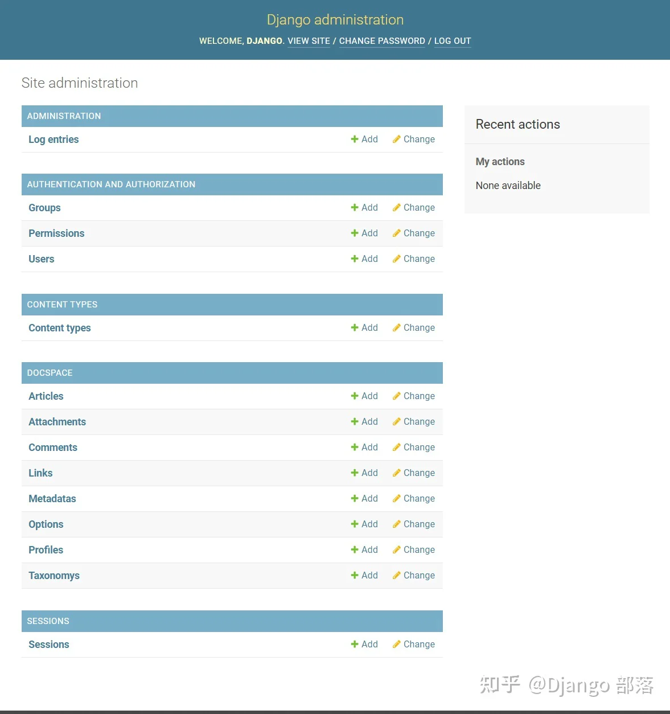Open the Administration section header

[64, 116]
